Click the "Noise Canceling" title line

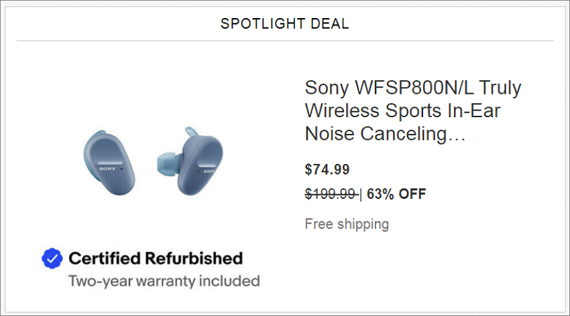pyautogui.click(x=376, y=134)
